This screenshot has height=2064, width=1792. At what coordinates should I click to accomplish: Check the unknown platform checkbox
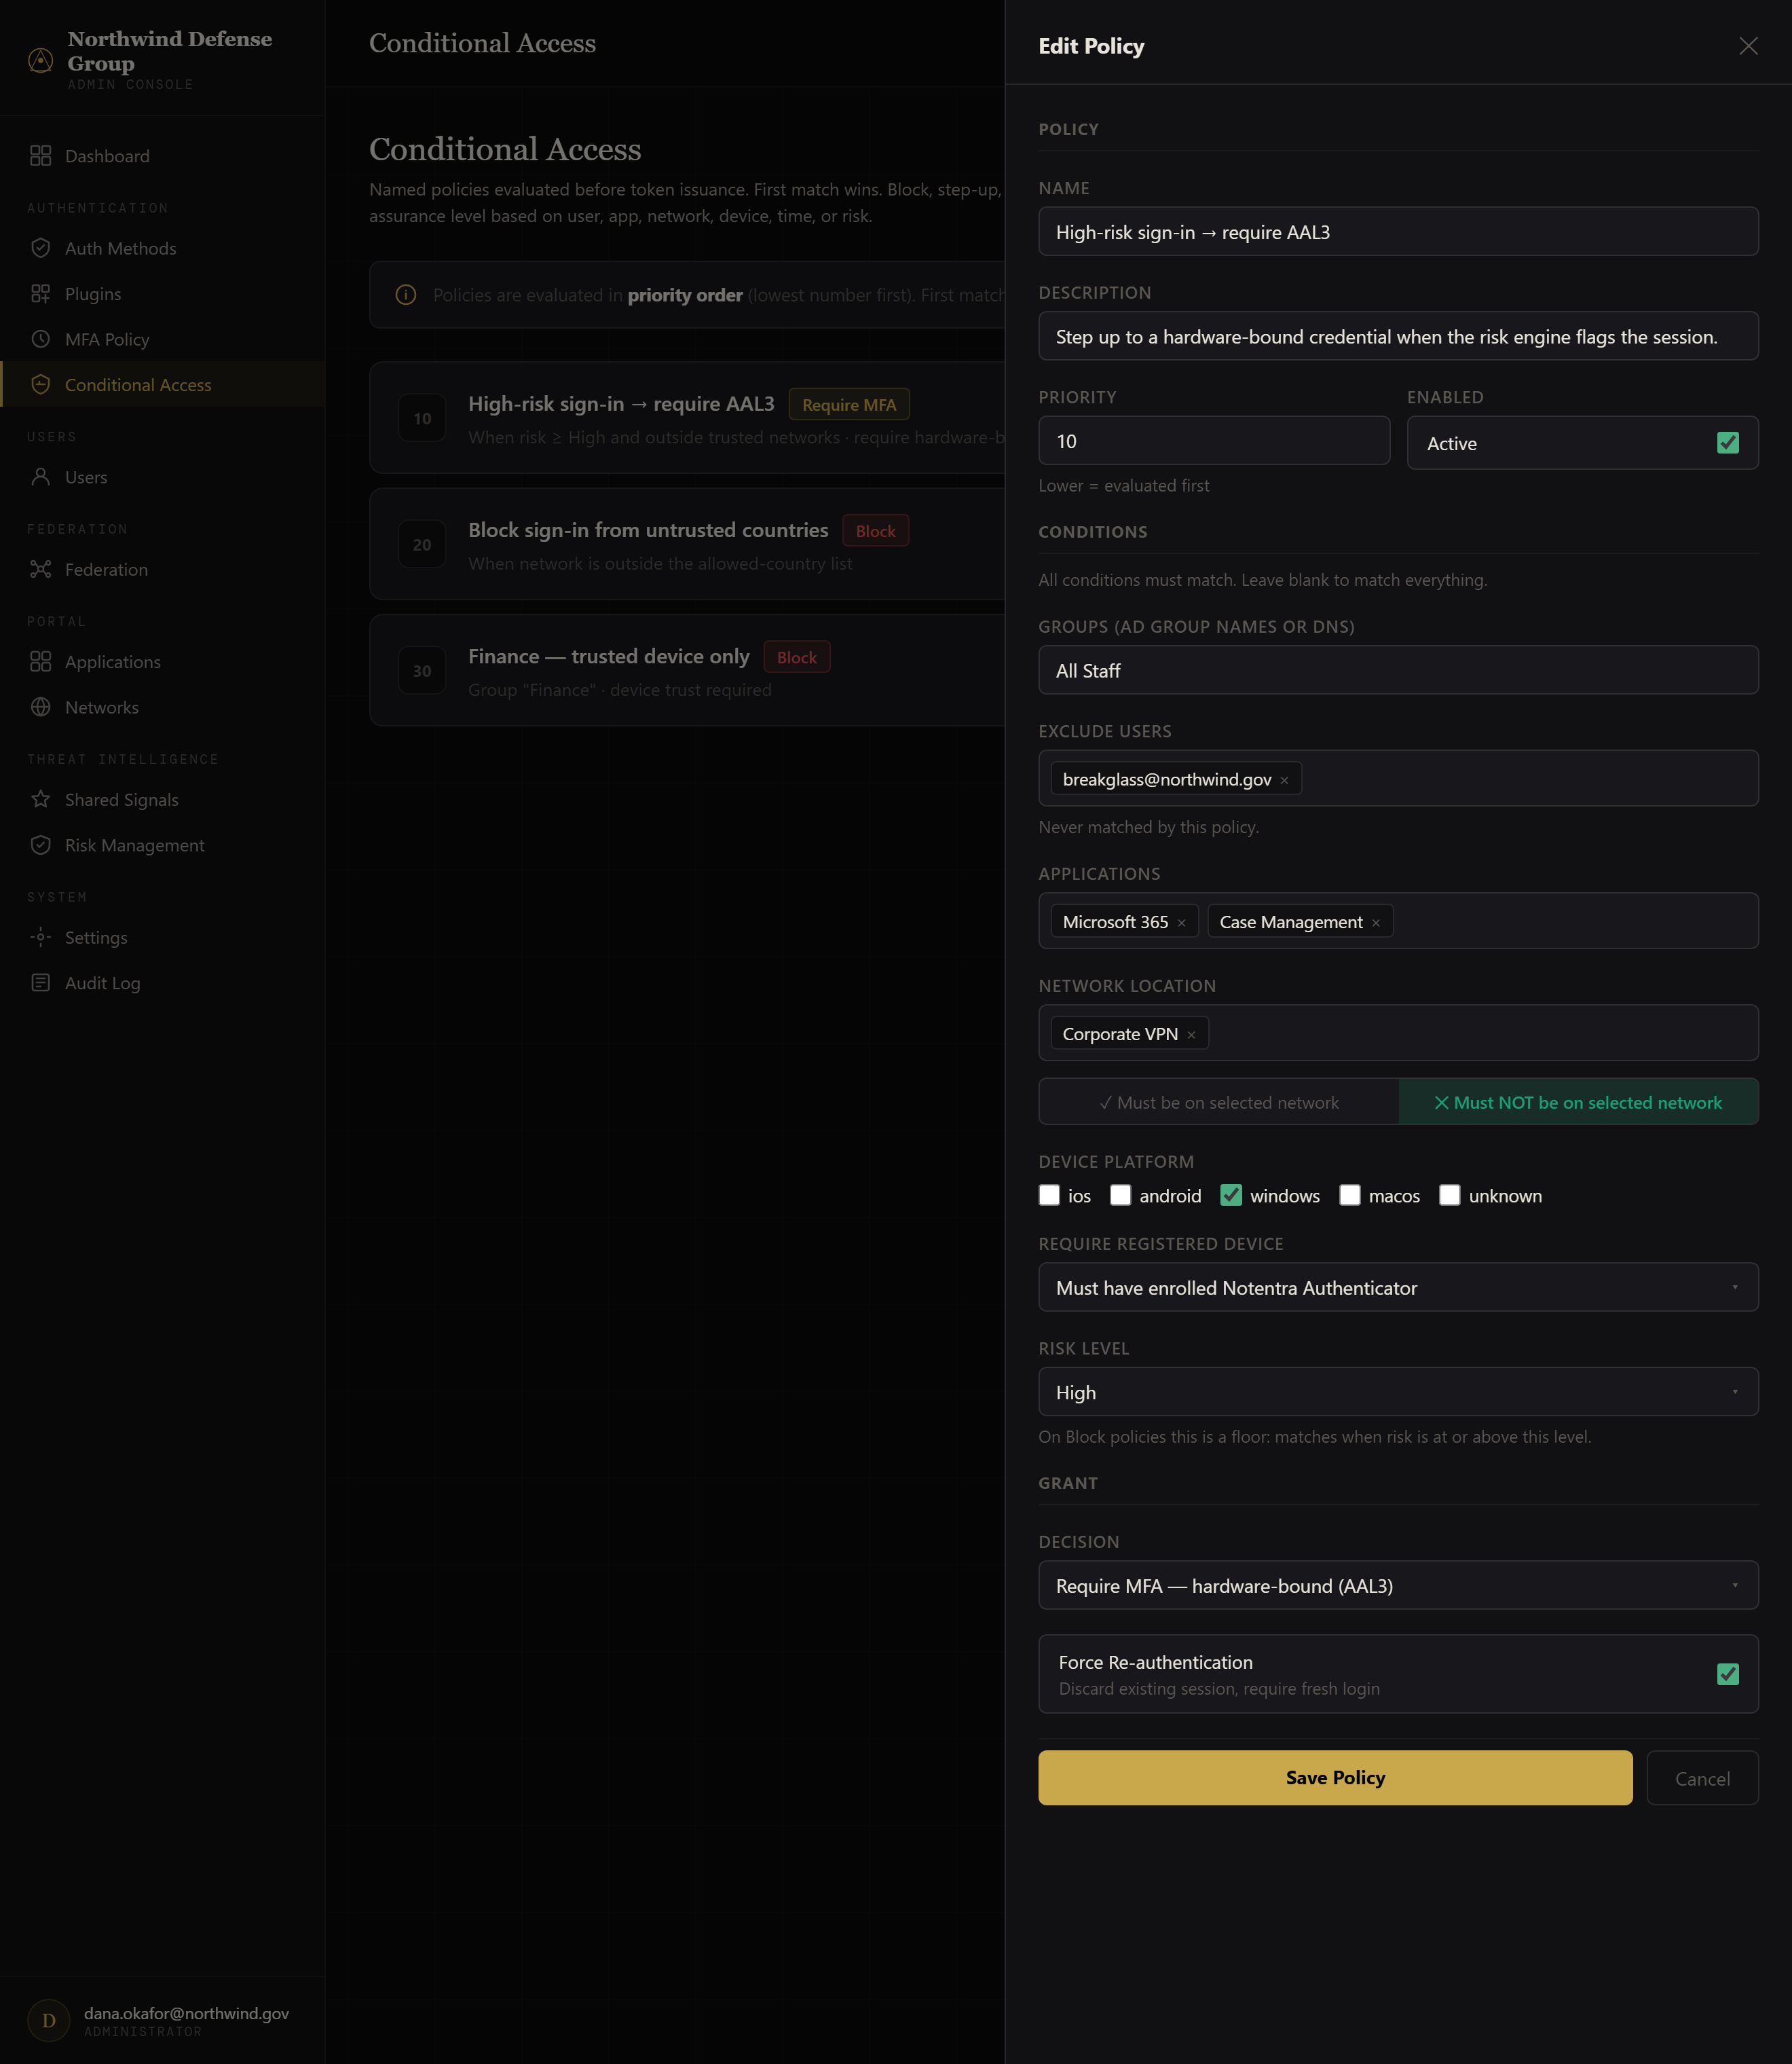(1449, 1195)
